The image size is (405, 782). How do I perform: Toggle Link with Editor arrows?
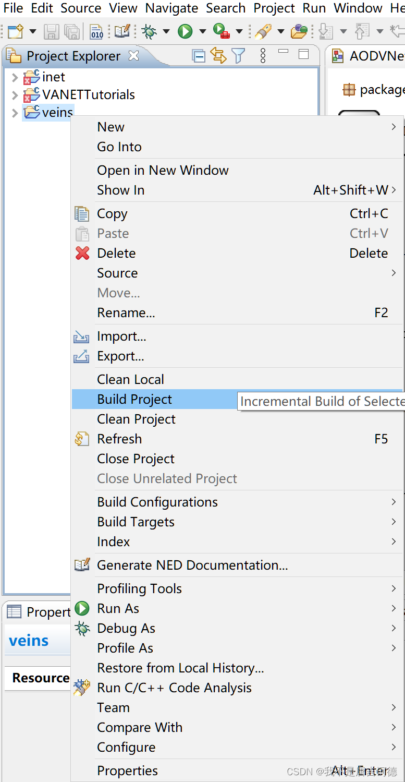coord(218,55)
